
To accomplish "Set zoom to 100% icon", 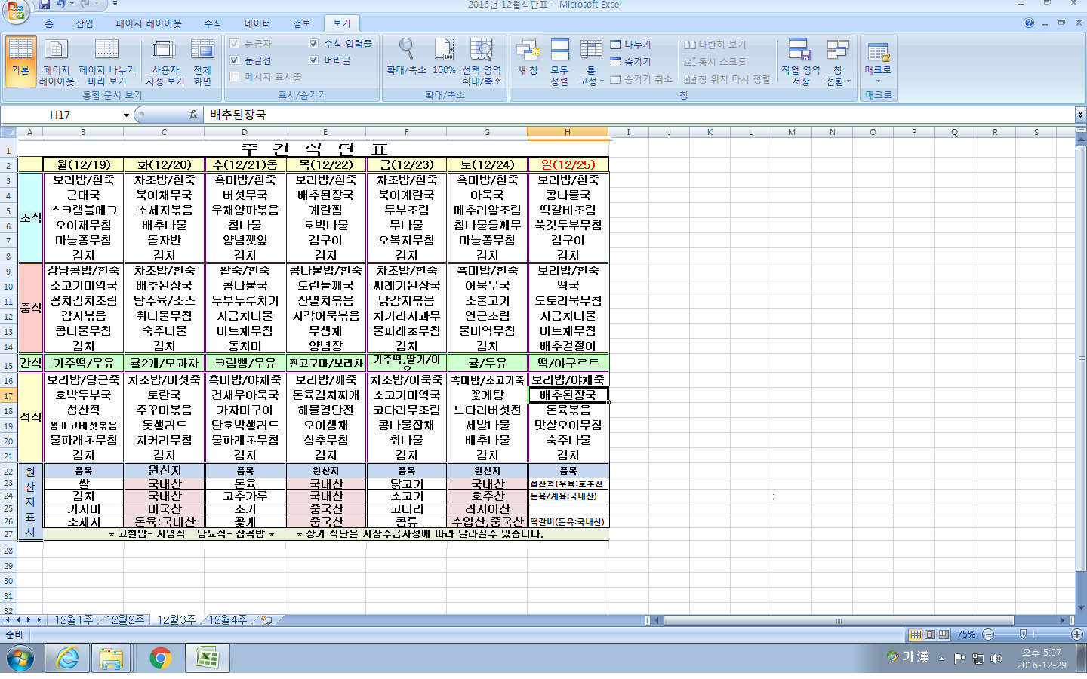I will (x=444, y=50).
